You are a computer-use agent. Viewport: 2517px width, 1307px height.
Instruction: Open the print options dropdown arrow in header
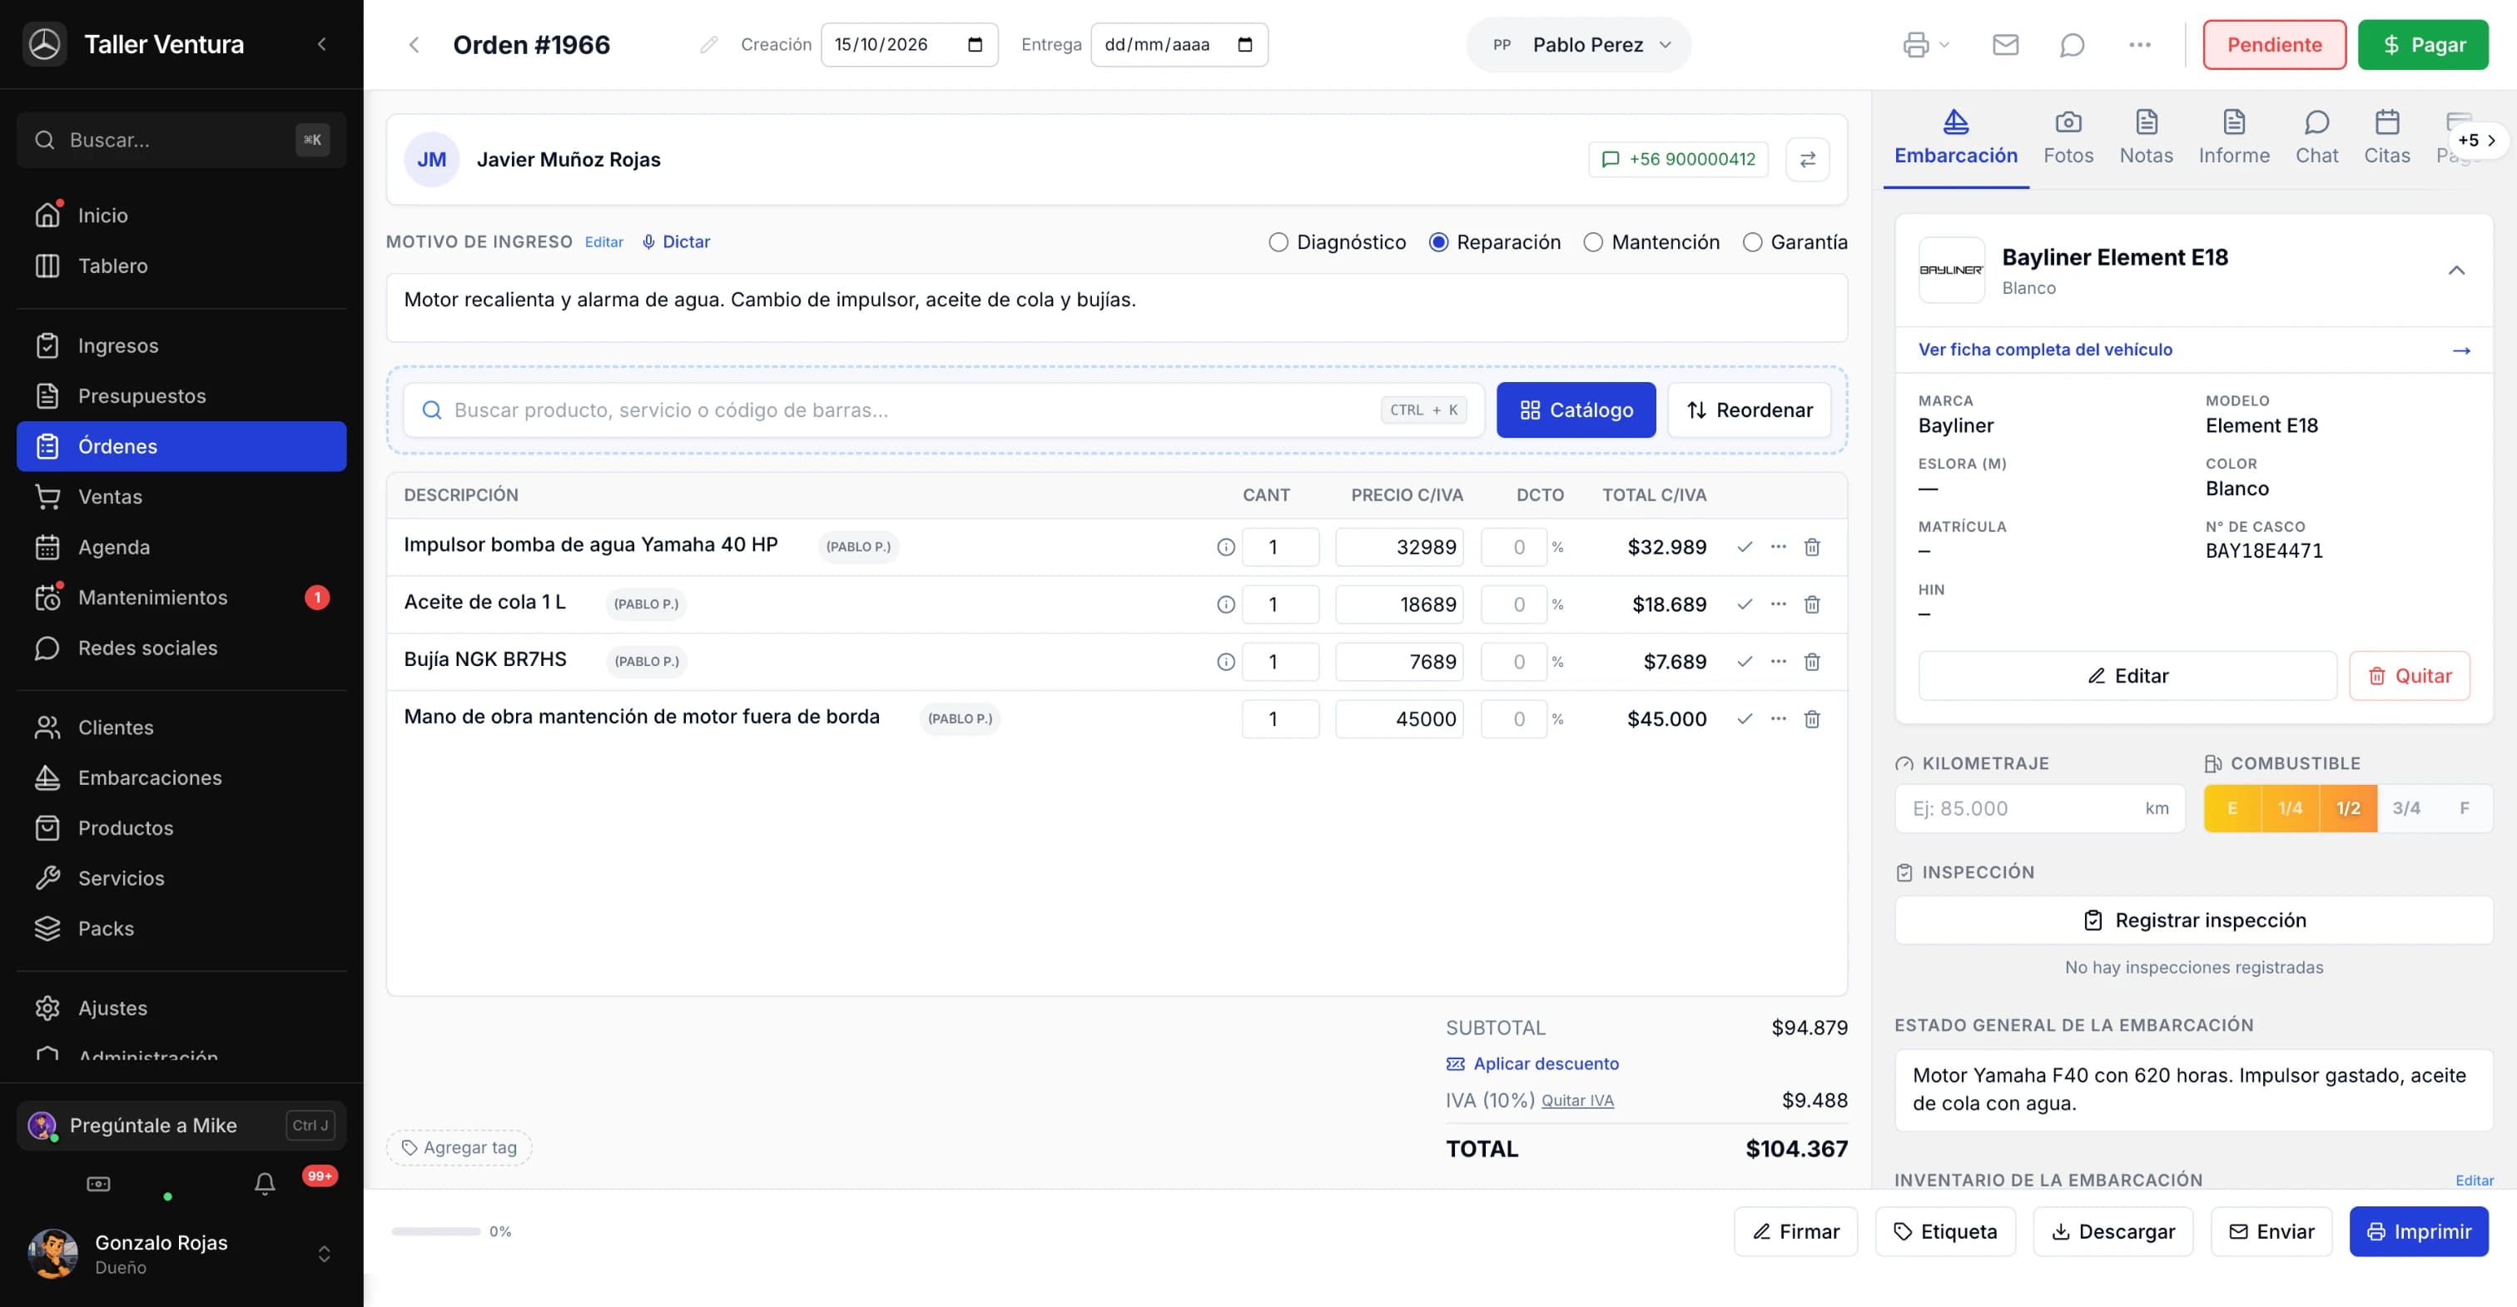click(x=1944, y=45)
